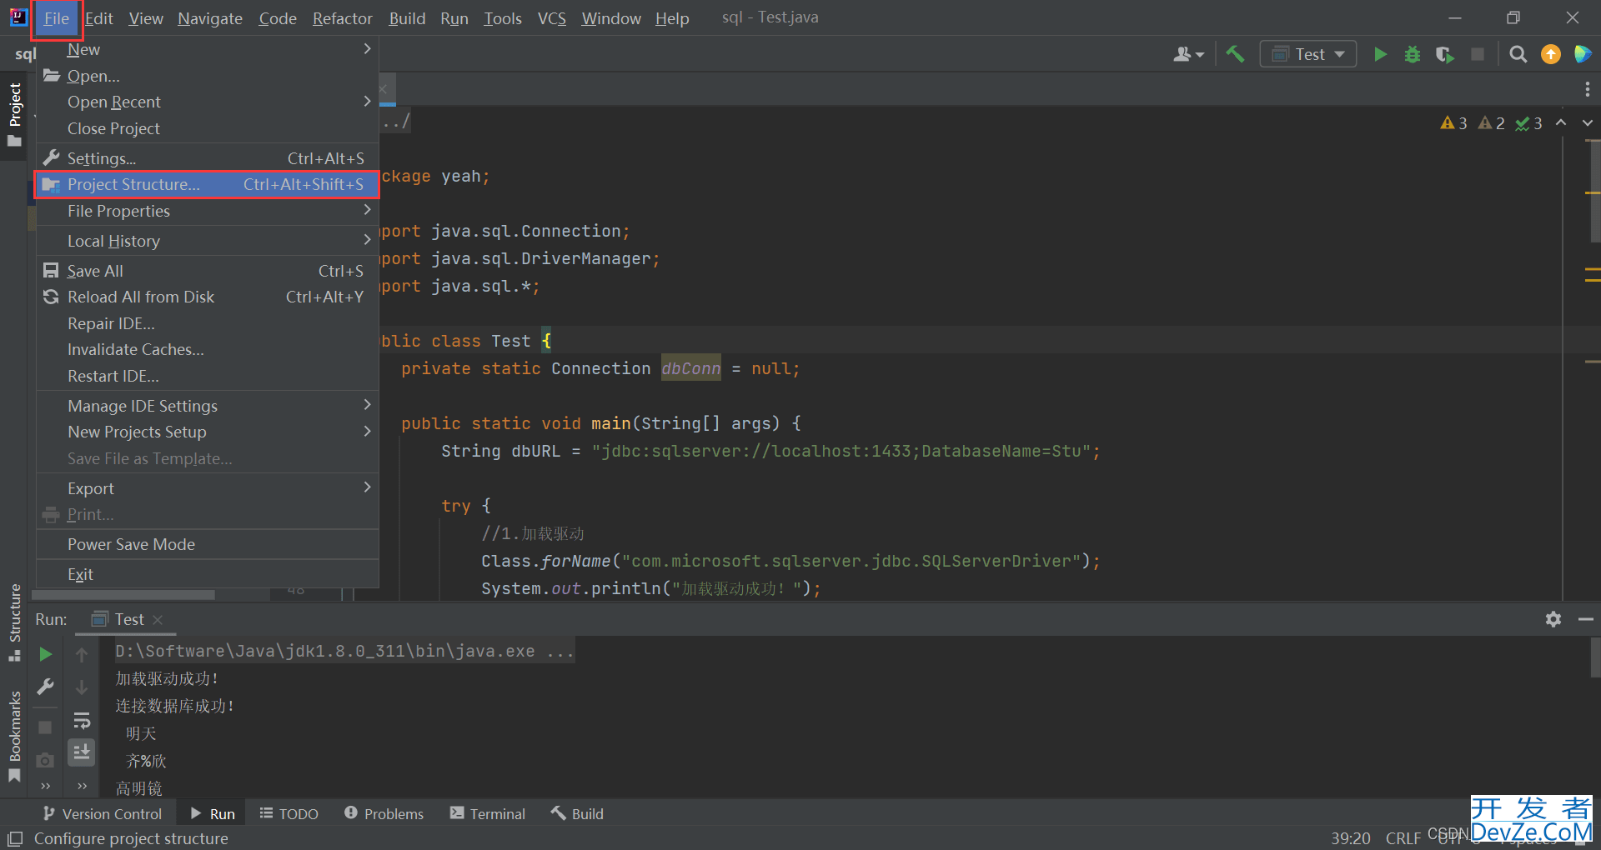Click CRLF line separator in status bar

click(1403, 838)
